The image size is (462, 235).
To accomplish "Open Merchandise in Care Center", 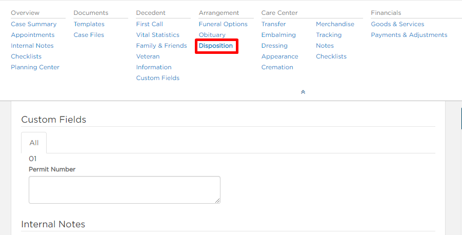I will point(335,24).
